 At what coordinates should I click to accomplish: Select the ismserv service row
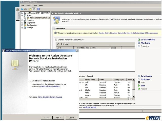point(106,95)
